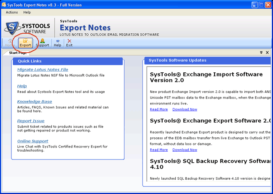
Task: Click Read More under Exchange Import Software
Action: pyautogui.click(x=159, y=109)
